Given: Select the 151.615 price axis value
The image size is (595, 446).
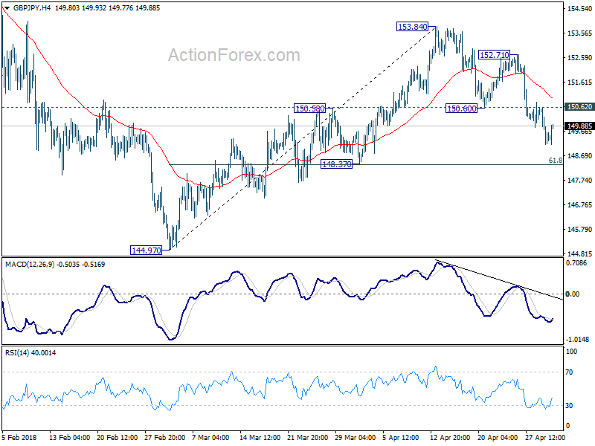Looking at the screenshot, I should (x=579, y=83).
